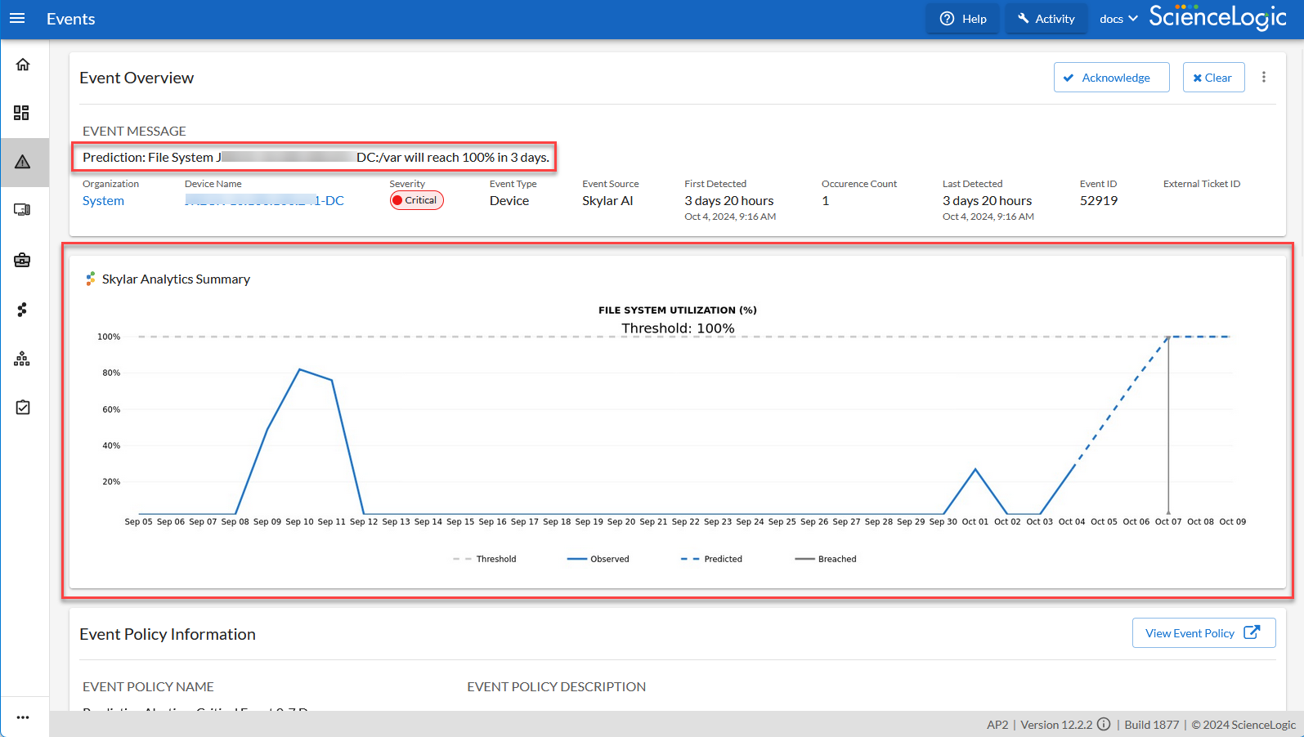Click the Help menu button

963,19
